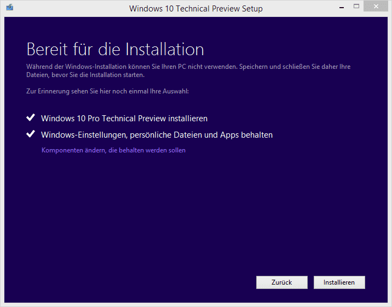Screen dimensions: 392x307
Task: Select 'Bereit für die Installation' heading
Action: click(x=116, y=49)
